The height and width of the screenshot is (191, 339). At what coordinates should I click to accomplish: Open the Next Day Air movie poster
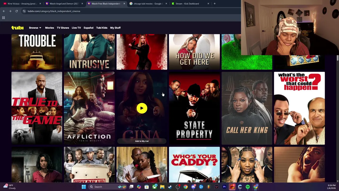pyautogui.click(x=89, y=164)
